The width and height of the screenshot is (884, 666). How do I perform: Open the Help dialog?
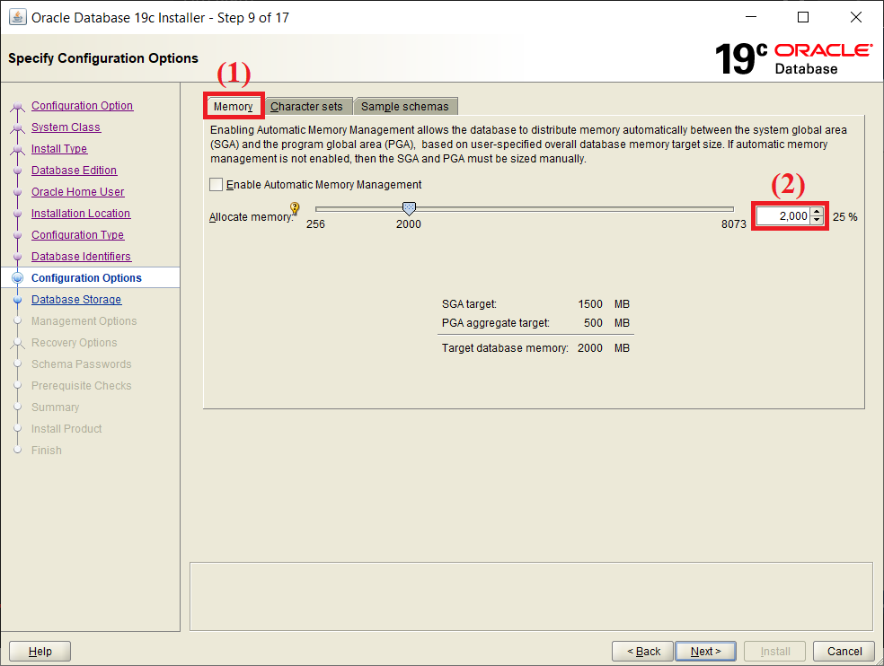click(x=39, y=651)
